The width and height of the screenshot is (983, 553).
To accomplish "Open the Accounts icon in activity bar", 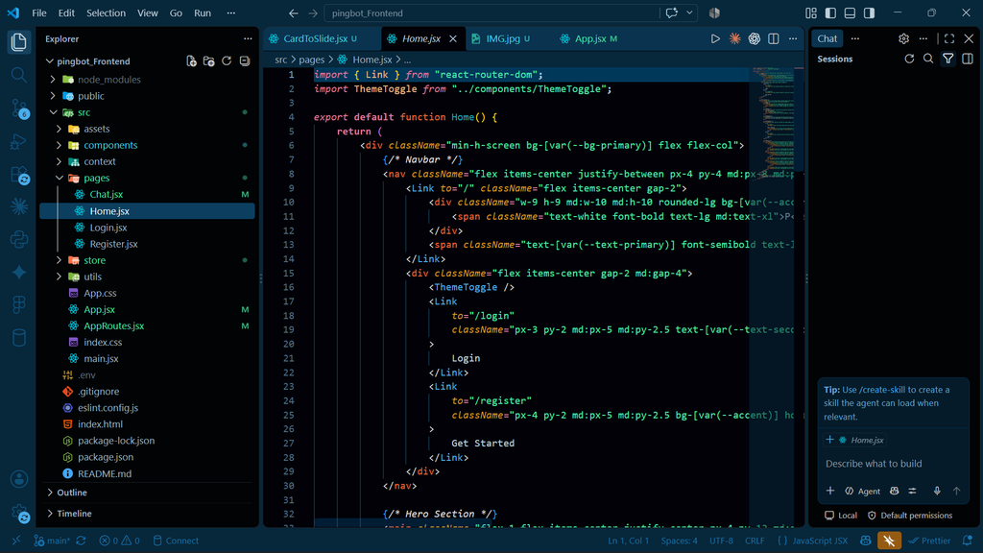I will click(x=19, y=480).
